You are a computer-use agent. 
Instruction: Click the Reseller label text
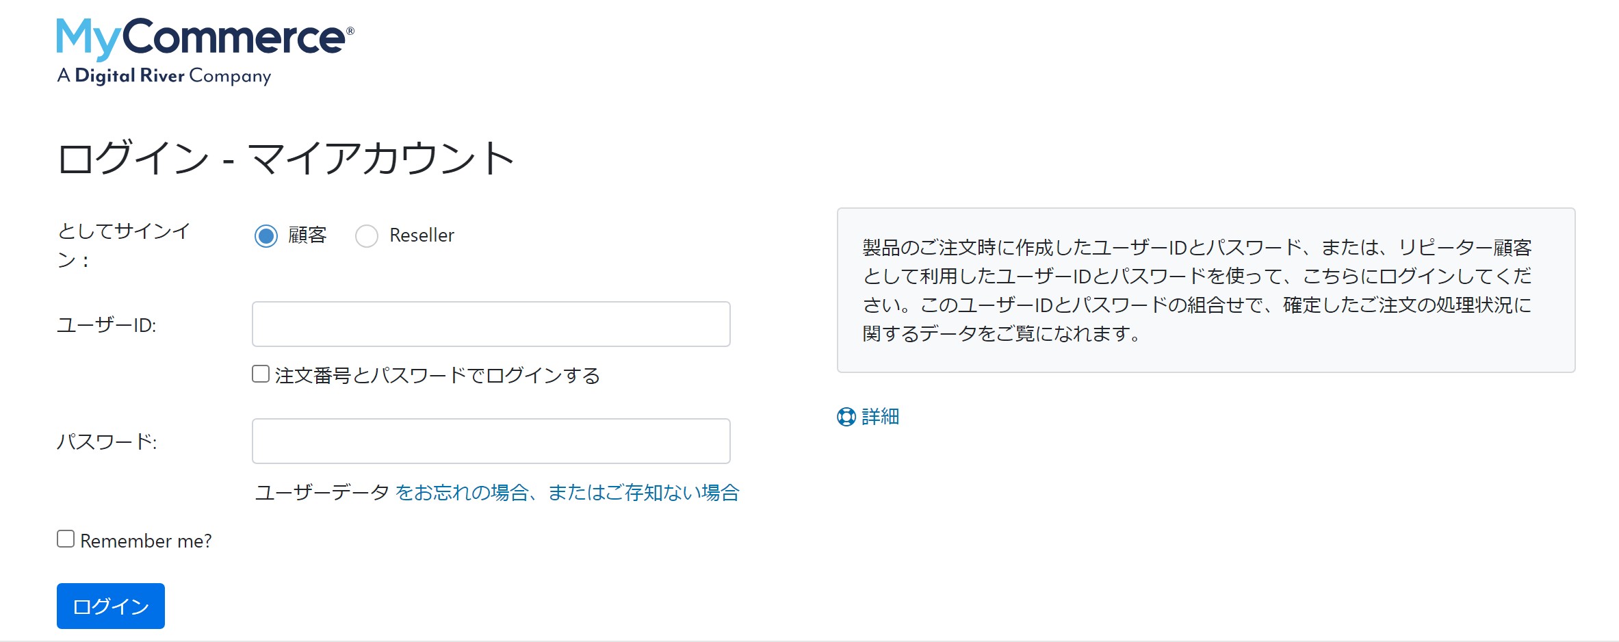tap(422, 235)
